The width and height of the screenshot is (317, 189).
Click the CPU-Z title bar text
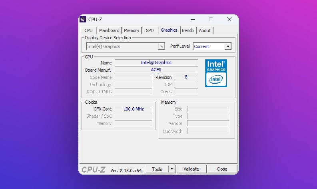[x=95, y=20]
